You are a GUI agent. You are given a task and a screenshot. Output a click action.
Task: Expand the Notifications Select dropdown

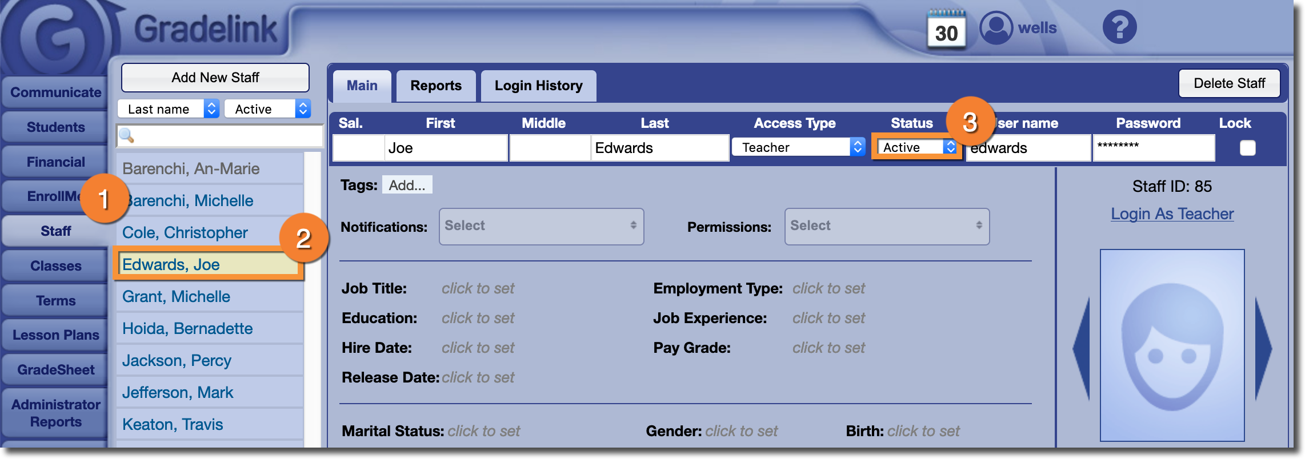click(x=541, y=226)
